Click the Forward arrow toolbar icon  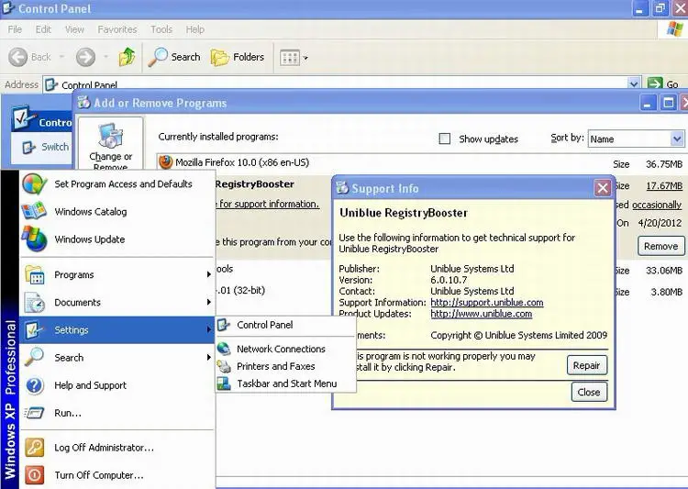click(85, 57)
